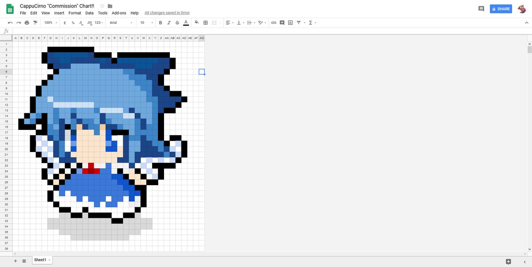Click the merge cells icon
The height and width of the screenshot is (267, 532).
215,23
